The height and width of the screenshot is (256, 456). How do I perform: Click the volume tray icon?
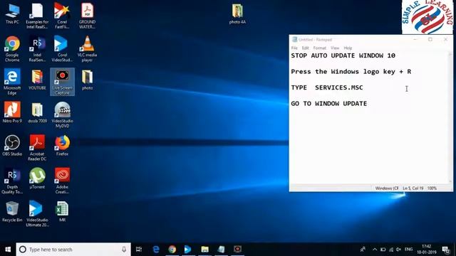pos(399,250)
